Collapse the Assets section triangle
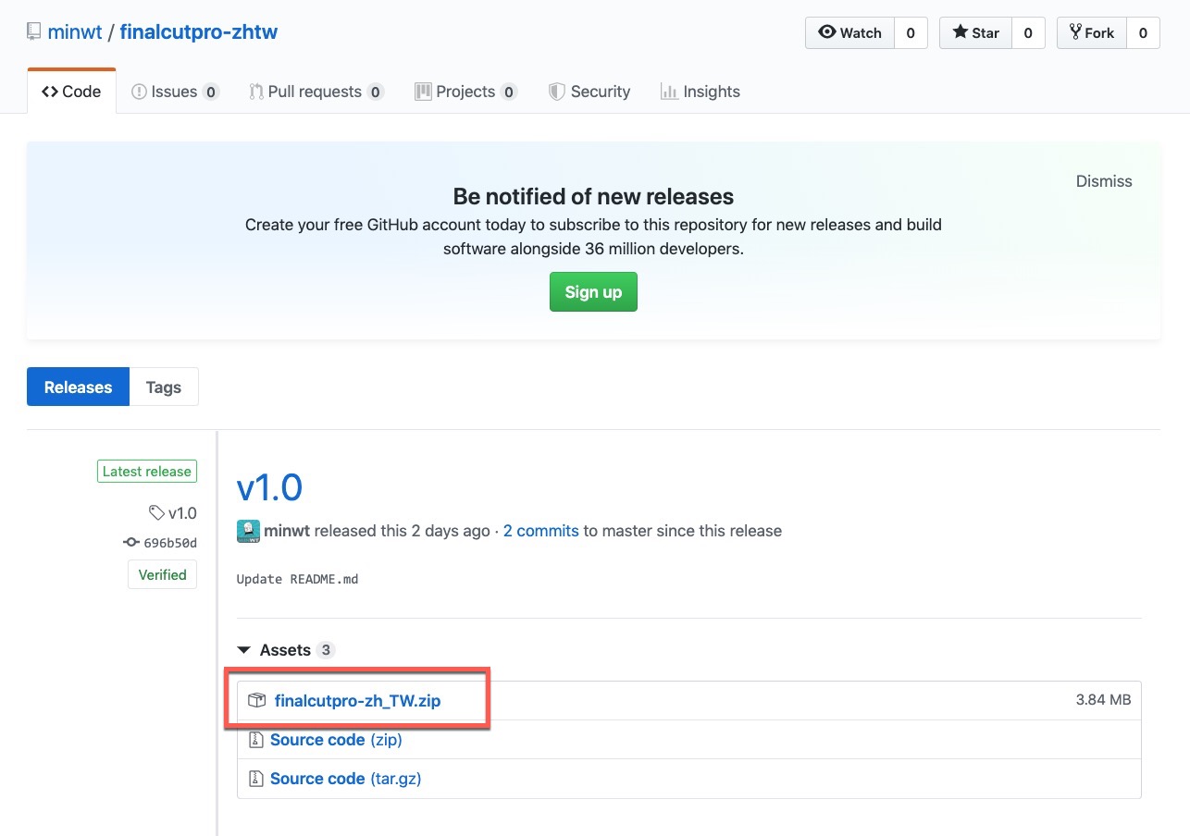This screenshot has width=1190, height=836. point(244,650)
